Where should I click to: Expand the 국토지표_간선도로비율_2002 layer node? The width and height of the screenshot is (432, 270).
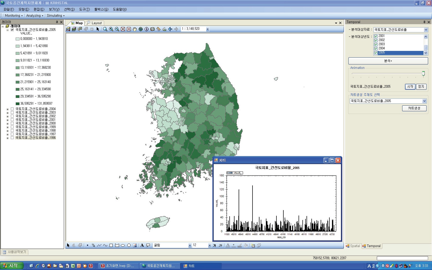[x=7, y=116]
